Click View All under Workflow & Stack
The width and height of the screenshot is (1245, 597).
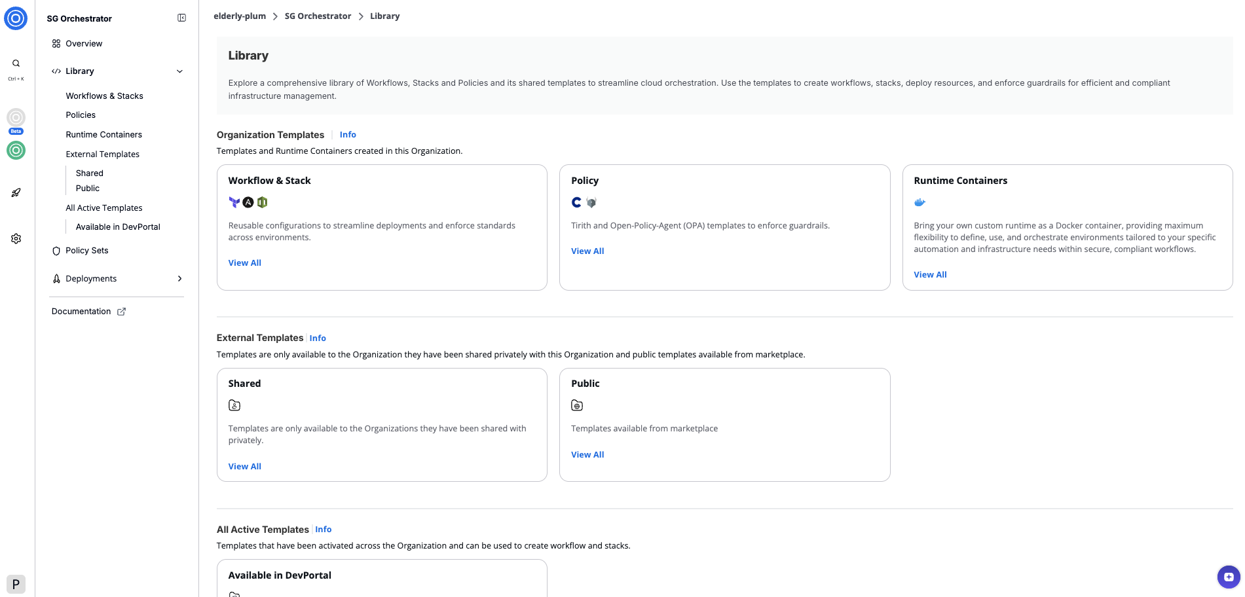tap(244, 263)
